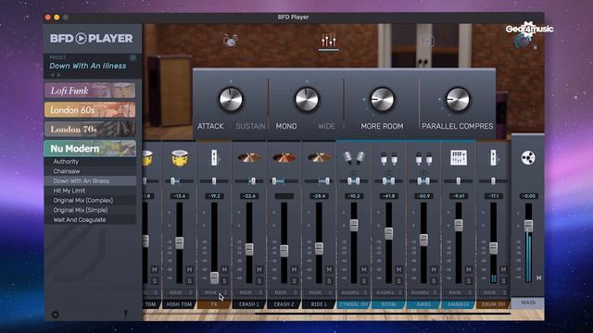Viewport: 593px width, 333px height.
Task: Click the Crash 1 volume fader
Action: (249, 249)
